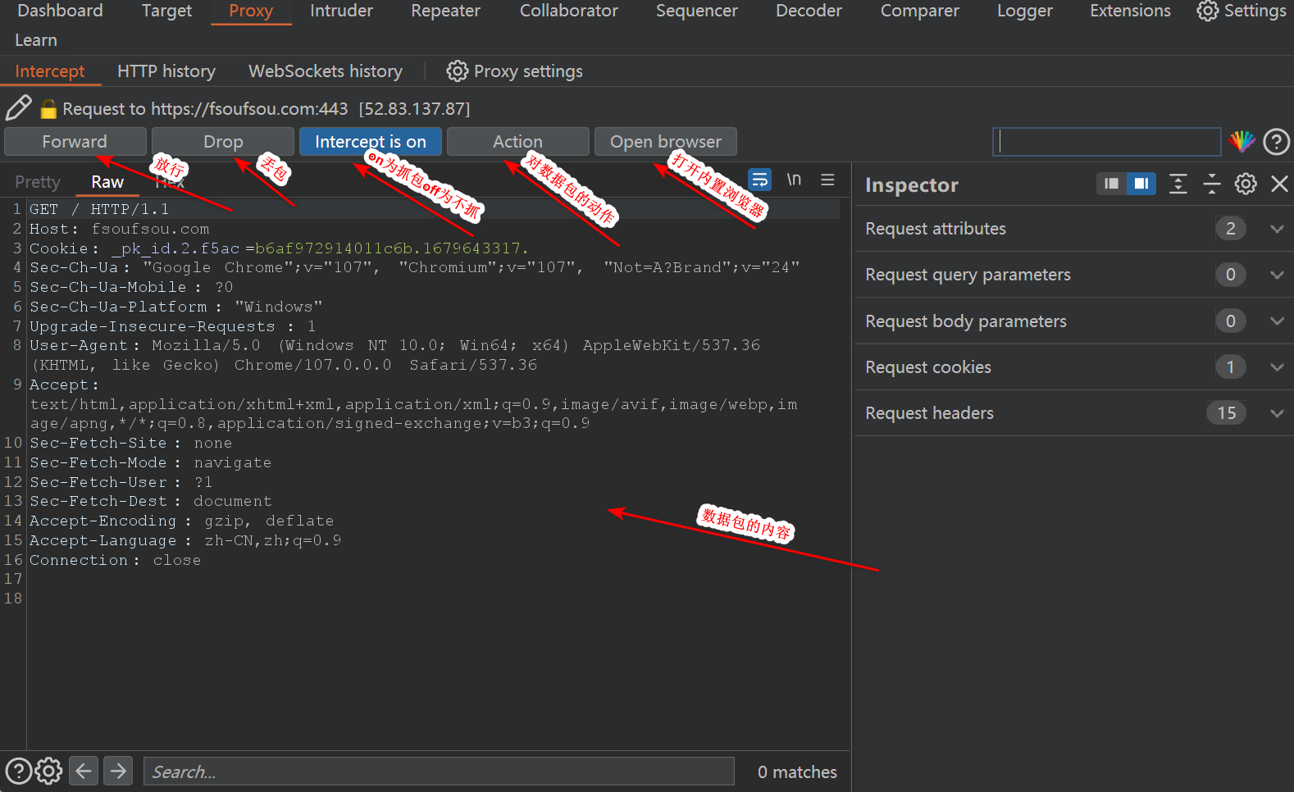Screen dimensions: 1294x792
Task: Expand all Inspector sections icon
Action: pos(1178,184)
